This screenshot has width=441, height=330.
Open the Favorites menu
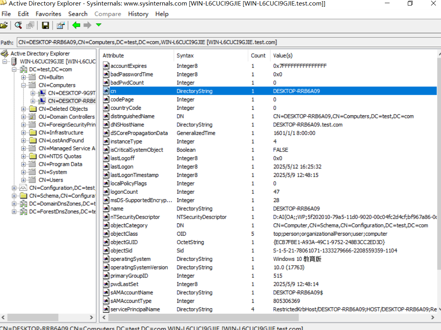48,14
